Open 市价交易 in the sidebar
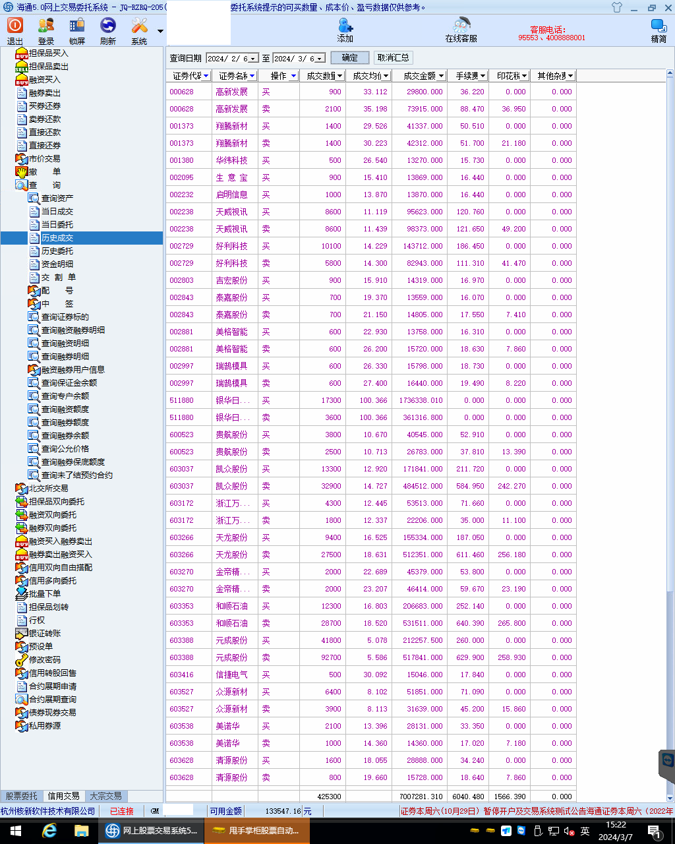 [44, 158]
